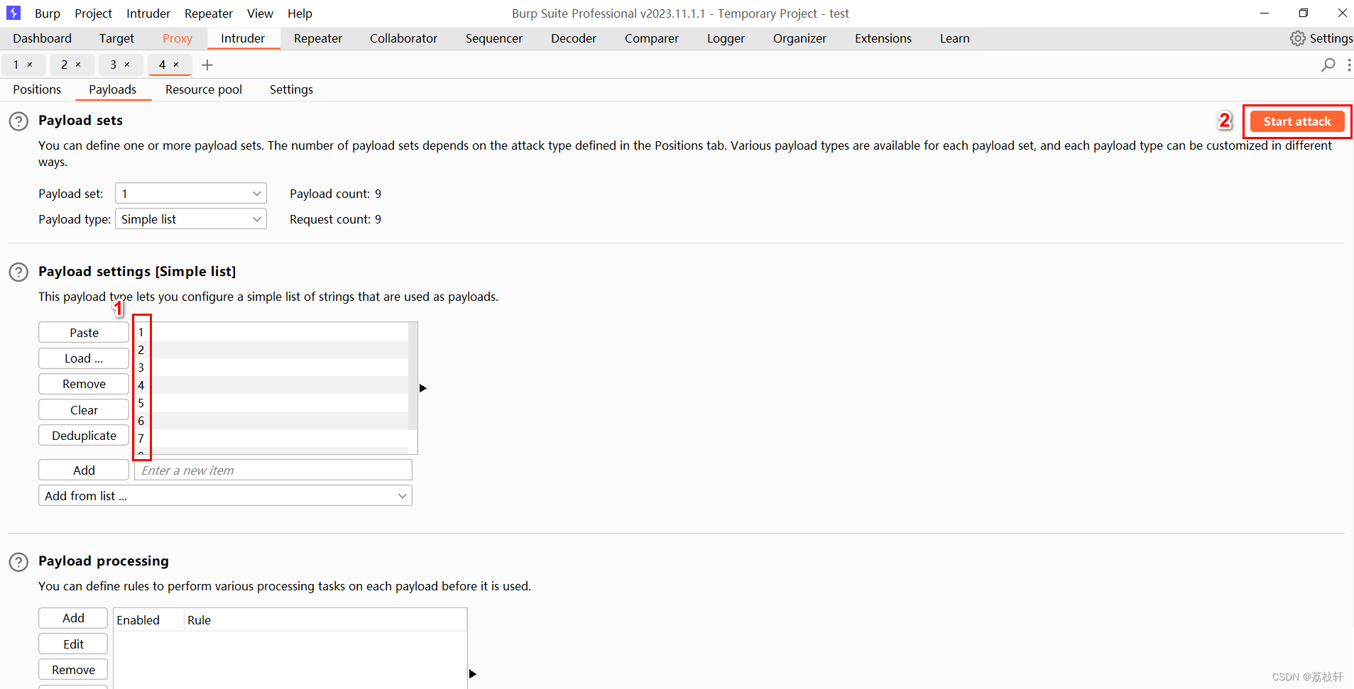
Task: Open the three-dot options menu
Action: [x=1348, y=65]
